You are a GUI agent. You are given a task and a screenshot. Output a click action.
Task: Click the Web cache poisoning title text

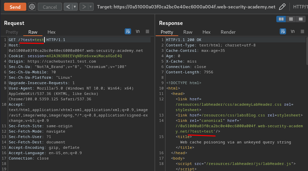pyautogui.click(x=236, y=142)
